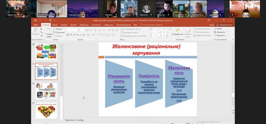Click the Сбросить reset button
This screenshot has width=266, height=124.
pyautogui.click(x=59, y=33)
